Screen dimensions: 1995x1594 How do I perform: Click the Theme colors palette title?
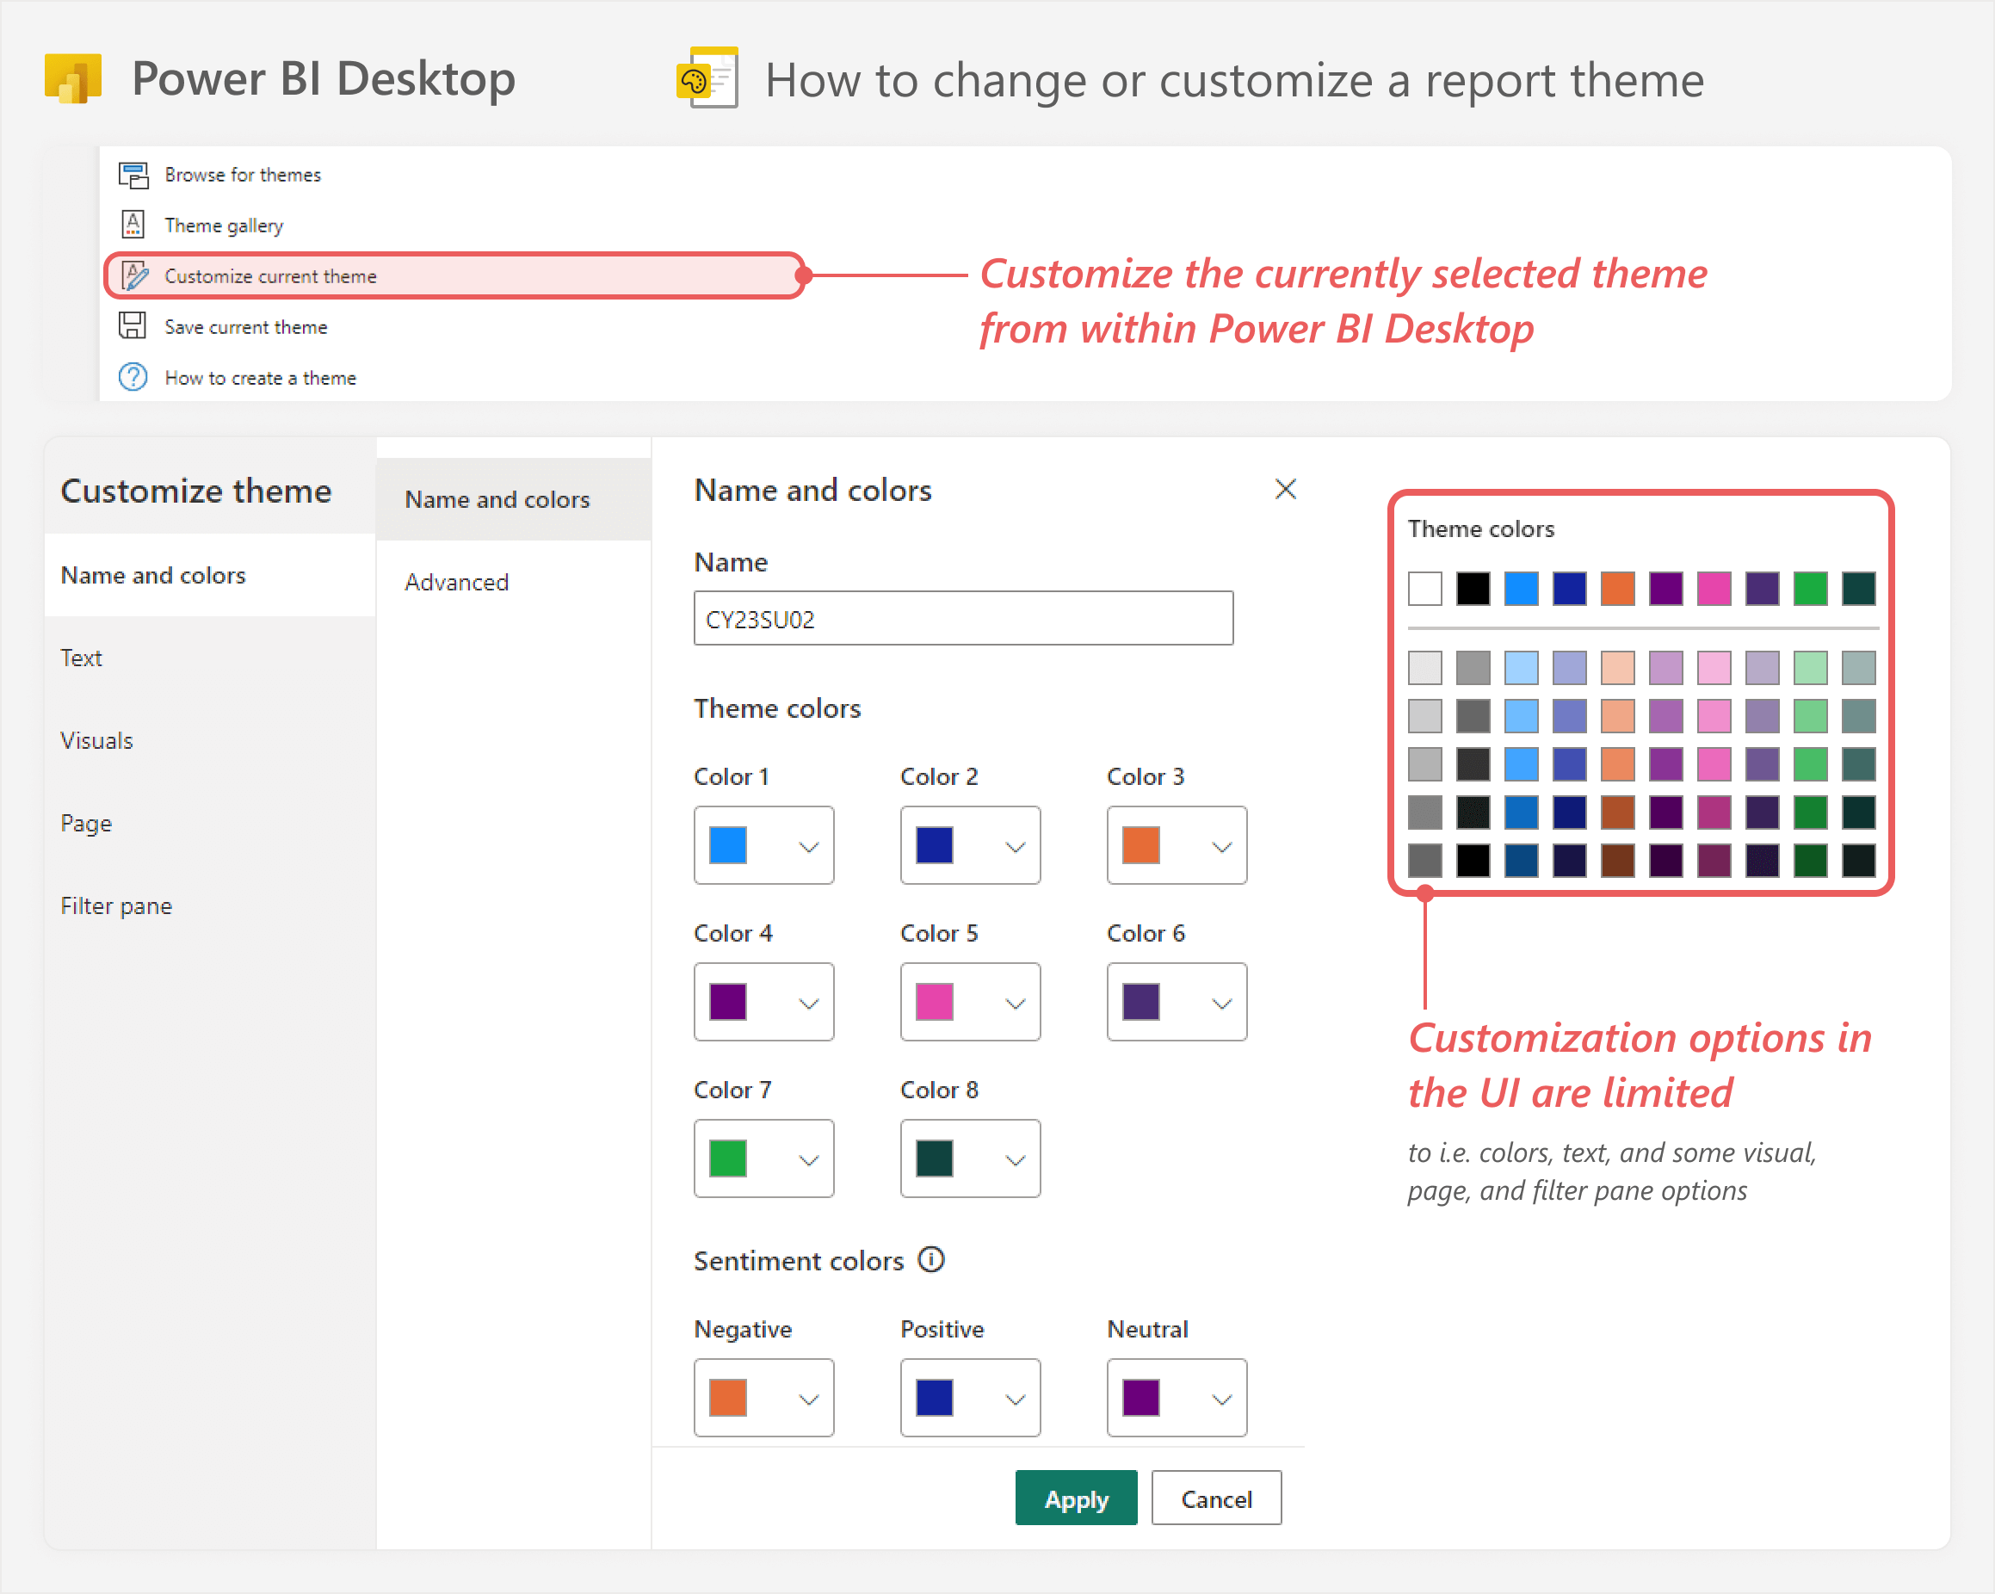[x=1480, y=529]
